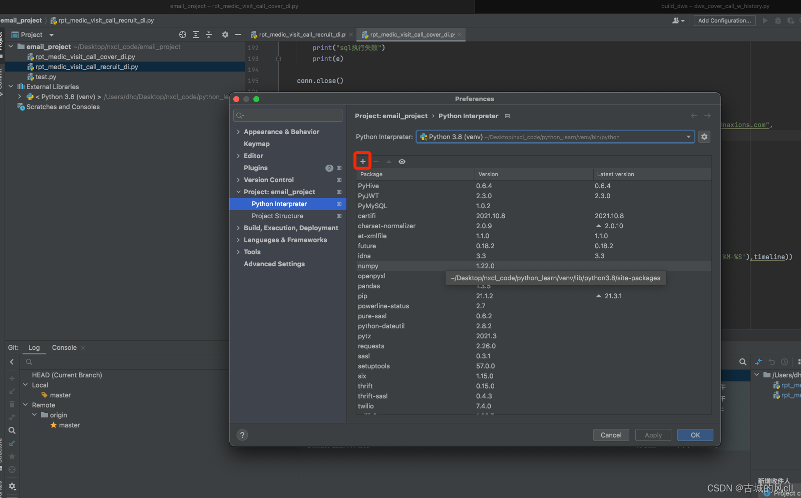This screenshot has height=498, width=801.
Task: Click the Run with Coverage icon
Action: [790, 21]
